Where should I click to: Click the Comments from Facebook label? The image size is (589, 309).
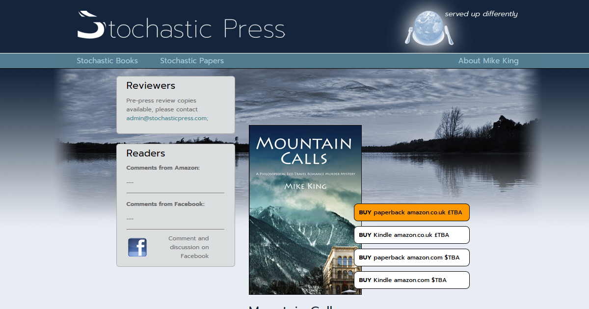click(165, 204)
